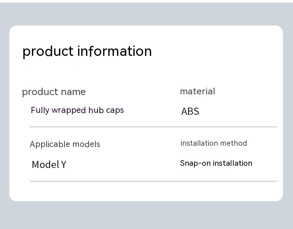Image resolution: width=293 pixels, height=229 pixels.
Task: Click the "Fully wrapped hub caps" text
Action: (x=77, y=110)
